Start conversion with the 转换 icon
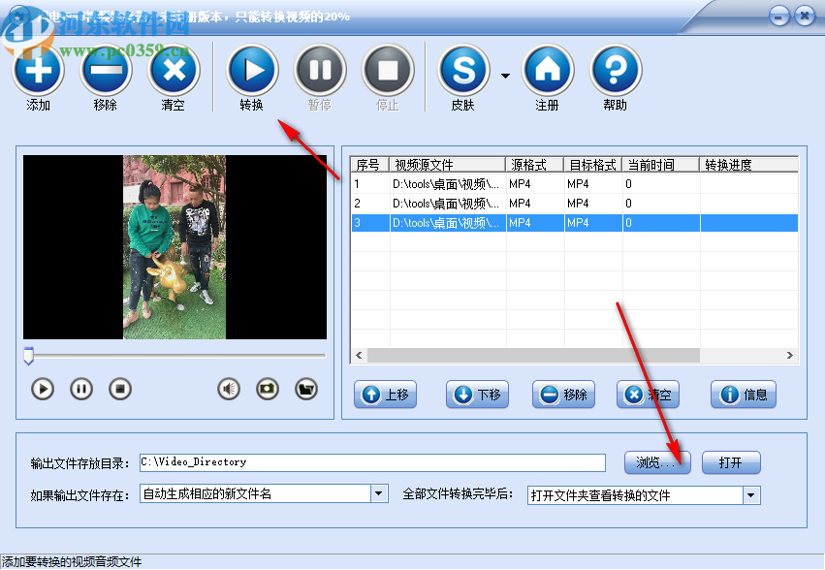This screenshot has height=570, width=825. tap(252, 70)
